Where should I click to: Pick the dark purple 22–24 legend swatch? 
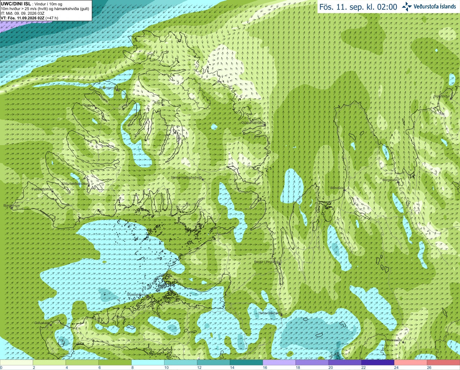[x=377, y=362]
